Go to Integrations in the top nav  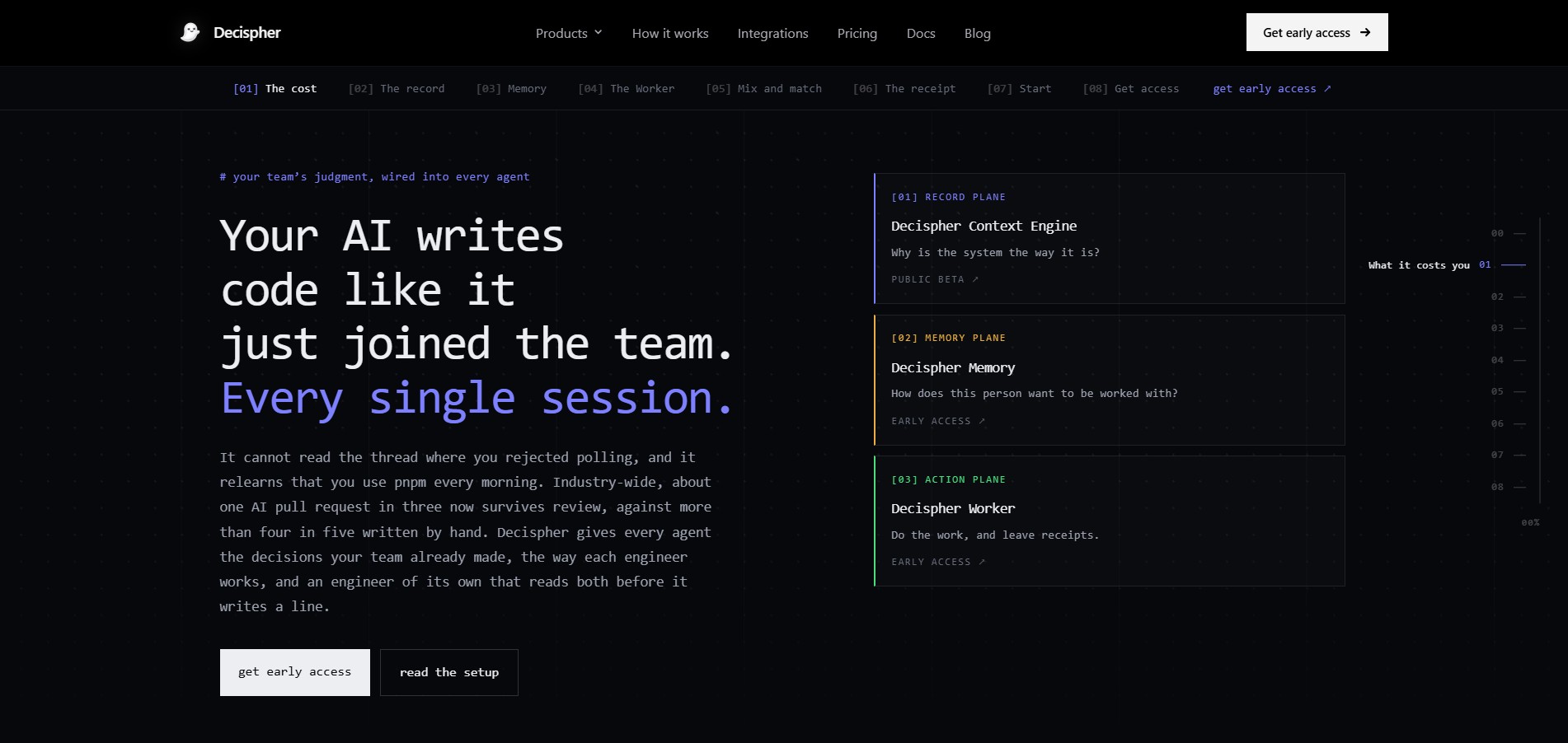tap(772, 33)
